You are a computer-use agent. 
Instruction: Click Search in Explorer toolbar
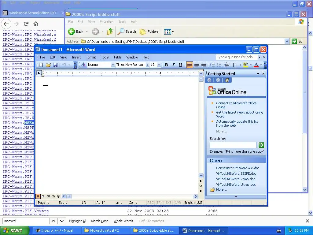[x=127, y=32]
